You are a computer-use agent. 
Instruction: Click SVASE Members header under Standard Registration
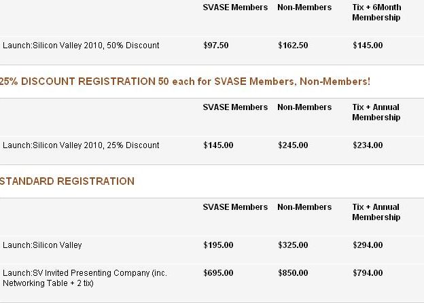(230, 207)
